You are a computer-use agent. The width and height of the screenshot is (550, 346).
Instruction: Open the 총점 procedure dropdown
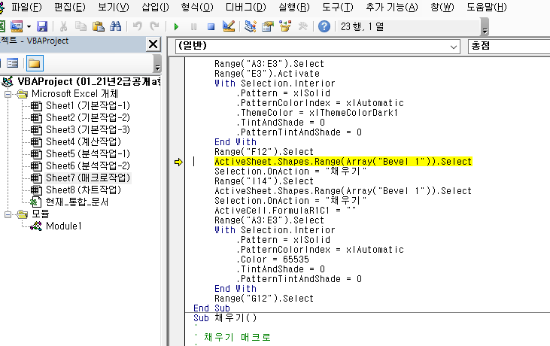[509, 47]
